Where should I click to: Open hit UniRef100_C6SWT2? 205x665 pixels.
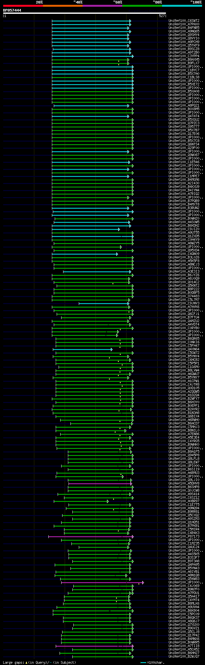(x=184, y=21)
